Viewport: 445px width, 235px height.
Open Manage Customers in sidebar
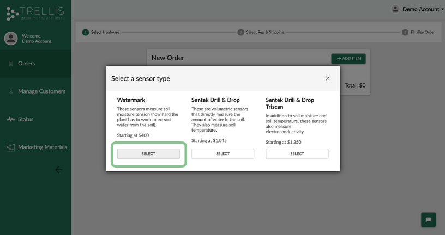(35, 91)
